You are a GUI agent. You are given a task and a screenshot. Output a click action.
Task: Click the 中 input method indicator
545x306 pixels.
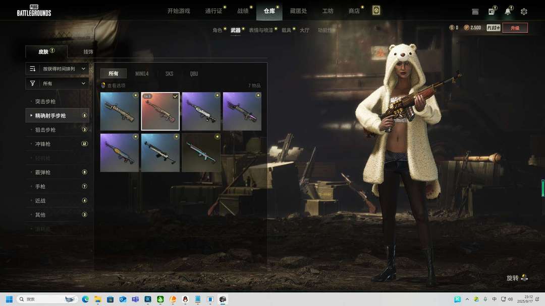494,299
